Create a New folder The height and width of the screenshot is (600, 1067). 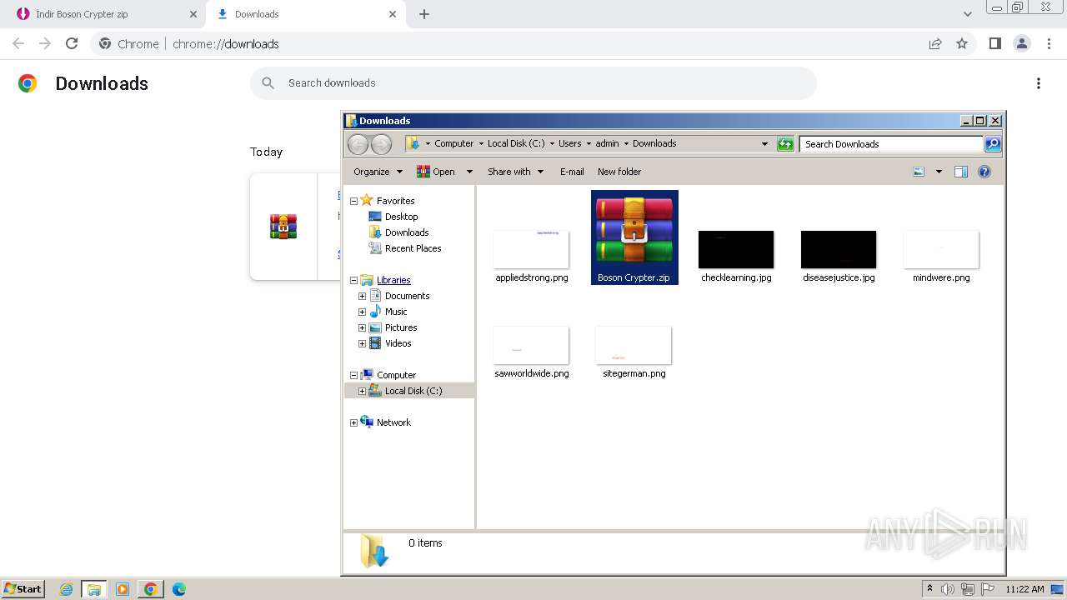[619, 172]
